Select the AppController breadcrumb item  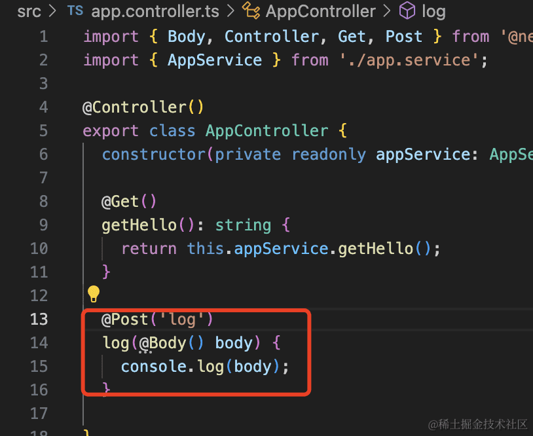[321, 11]
